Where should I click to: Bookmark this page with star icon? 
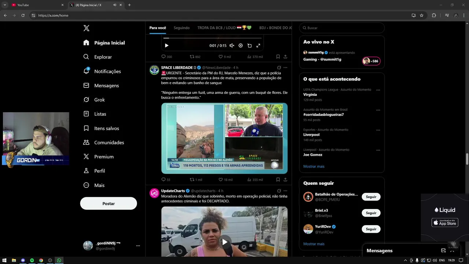point(422,15)
